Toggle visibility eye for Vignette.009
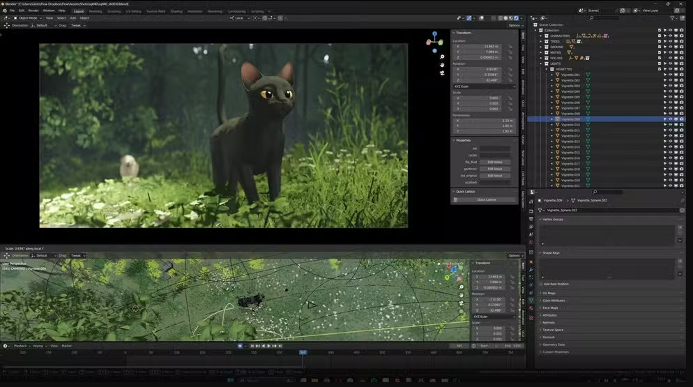Screen dimensions: 693x387 click(670, 119)
